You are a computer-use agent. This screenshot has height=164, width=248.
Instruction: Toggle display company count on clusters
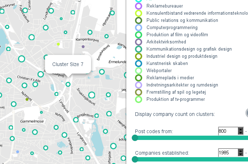pos(247,113)
